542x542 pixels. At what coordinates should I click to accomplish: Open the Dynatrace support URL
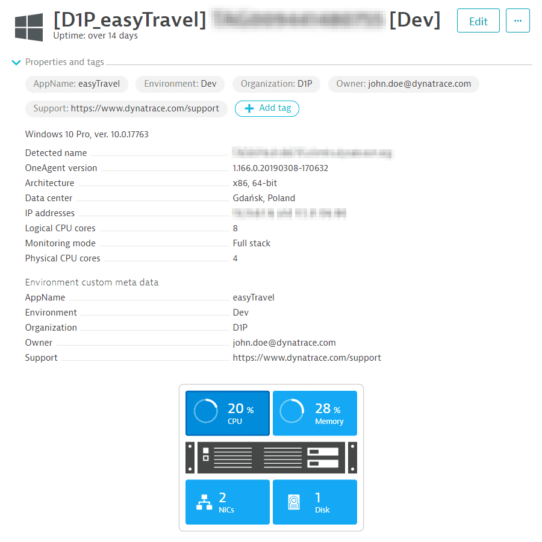point(307,357)
